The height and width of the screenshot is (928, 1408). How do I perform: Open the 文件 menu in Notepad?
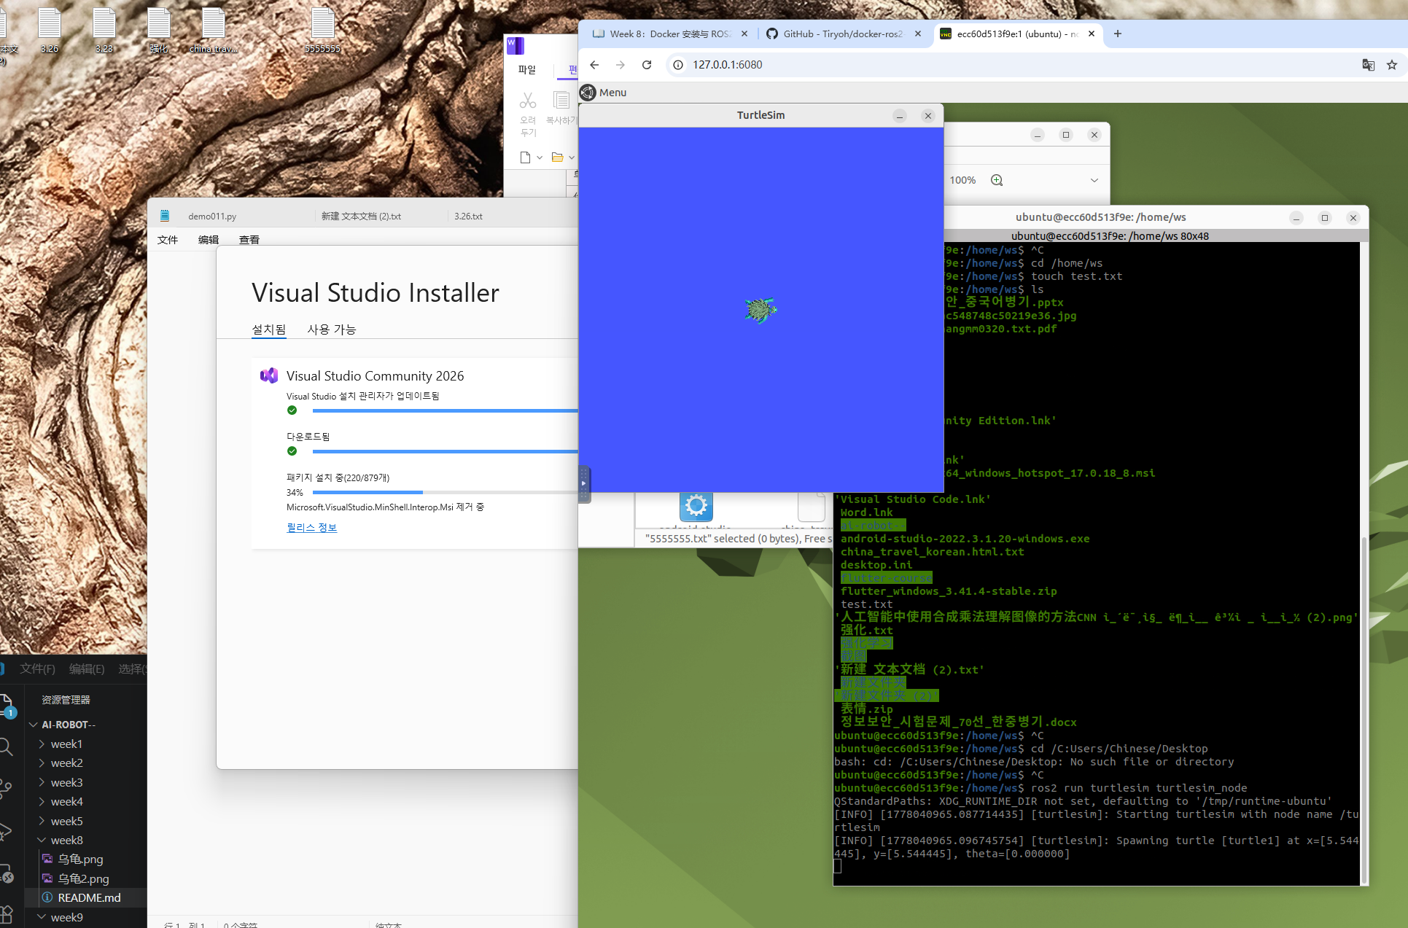(168, 240)
